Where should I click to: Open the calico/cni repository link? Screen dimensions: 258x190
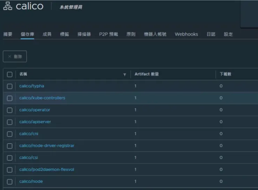click(29, 134)
